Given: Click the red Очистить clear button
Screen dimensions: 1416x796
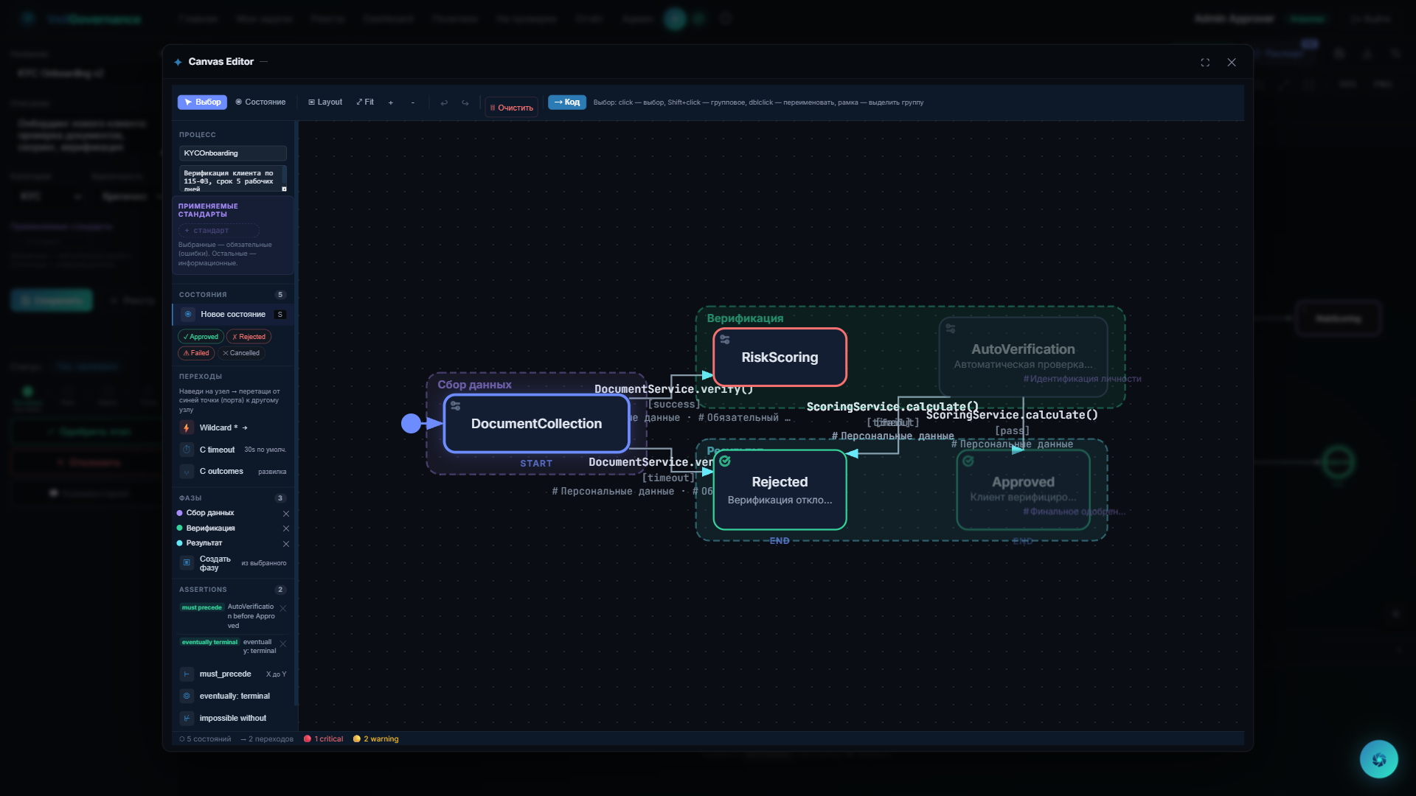Looking at the screenshot, I should pyautogui.click(x=511, y=108).
